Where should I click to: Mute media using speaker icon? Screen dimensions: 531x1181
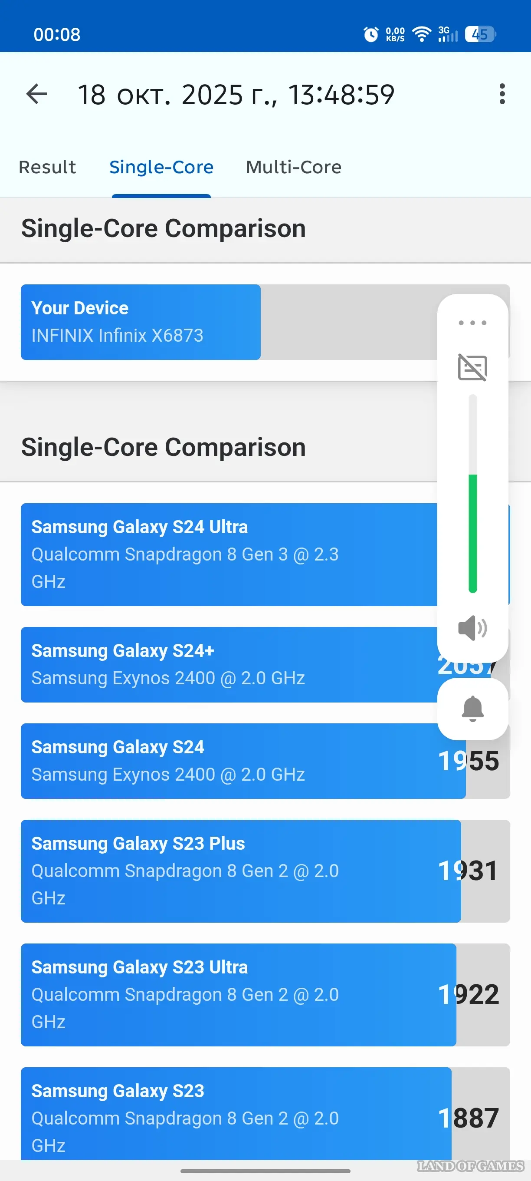[x=472, y=628]
